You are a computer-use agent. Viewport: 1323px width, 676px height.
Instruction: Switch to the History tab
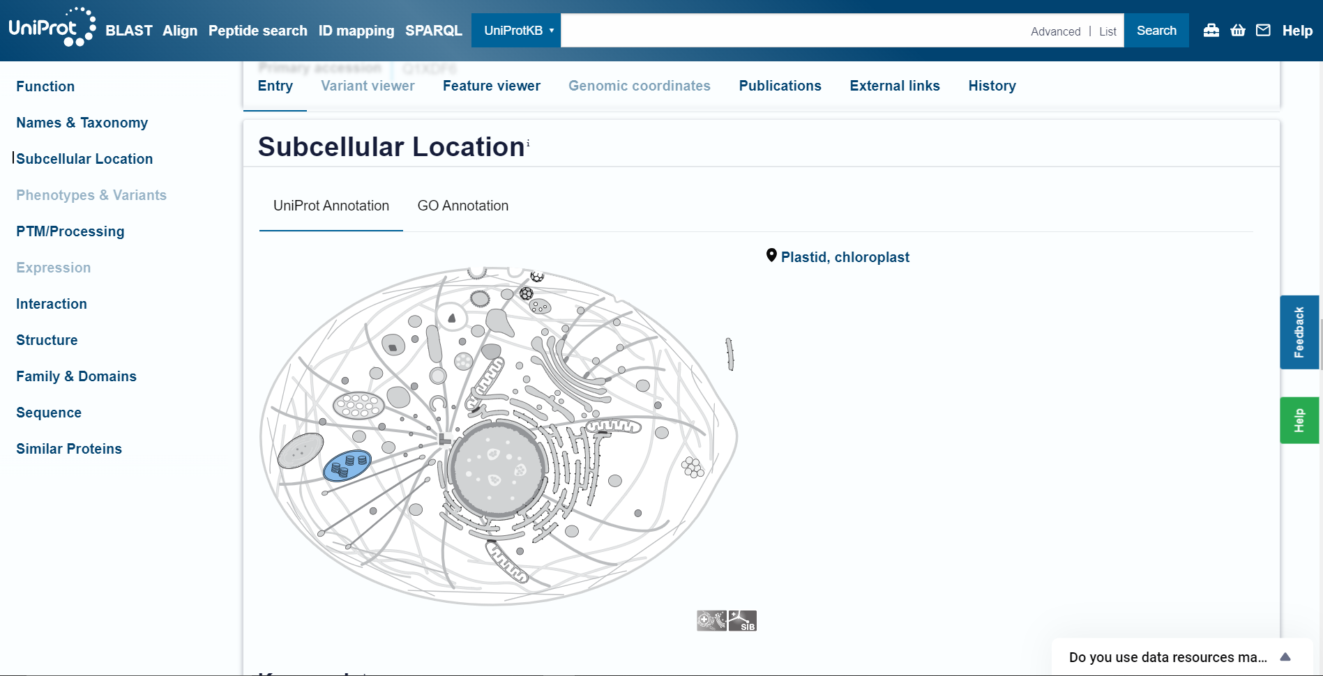pyautogui.click(x=992, y=86)
